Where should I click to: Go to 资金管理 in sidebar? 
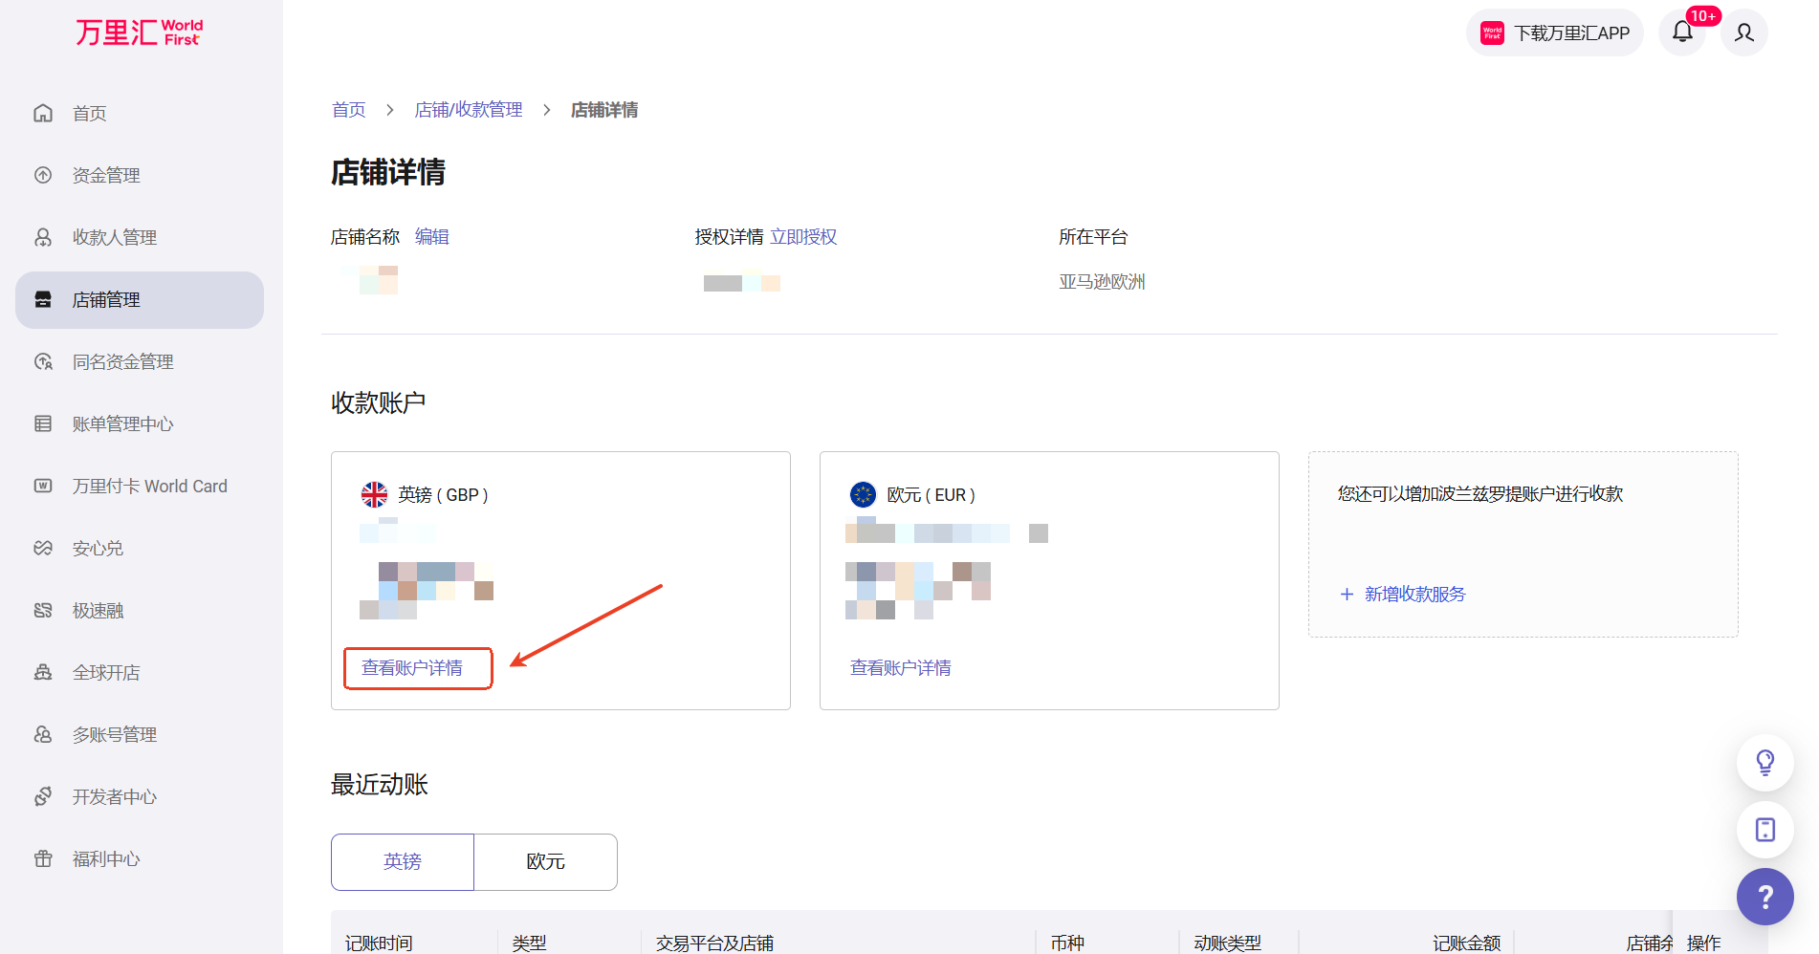tap(106, 176)
